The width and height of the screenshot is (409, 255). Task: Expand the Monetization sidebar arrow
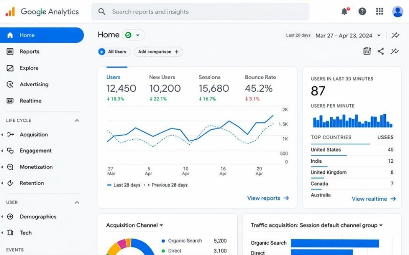[x=2, y=167]
